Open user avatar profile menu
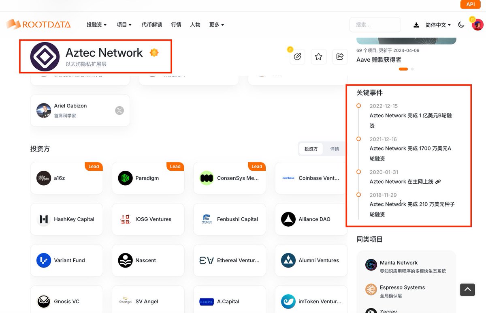 click(477, 25)
